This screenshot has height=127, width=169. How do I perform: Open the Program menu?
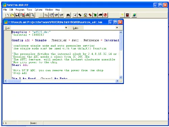pyautogui.click(x=20, y=10)
